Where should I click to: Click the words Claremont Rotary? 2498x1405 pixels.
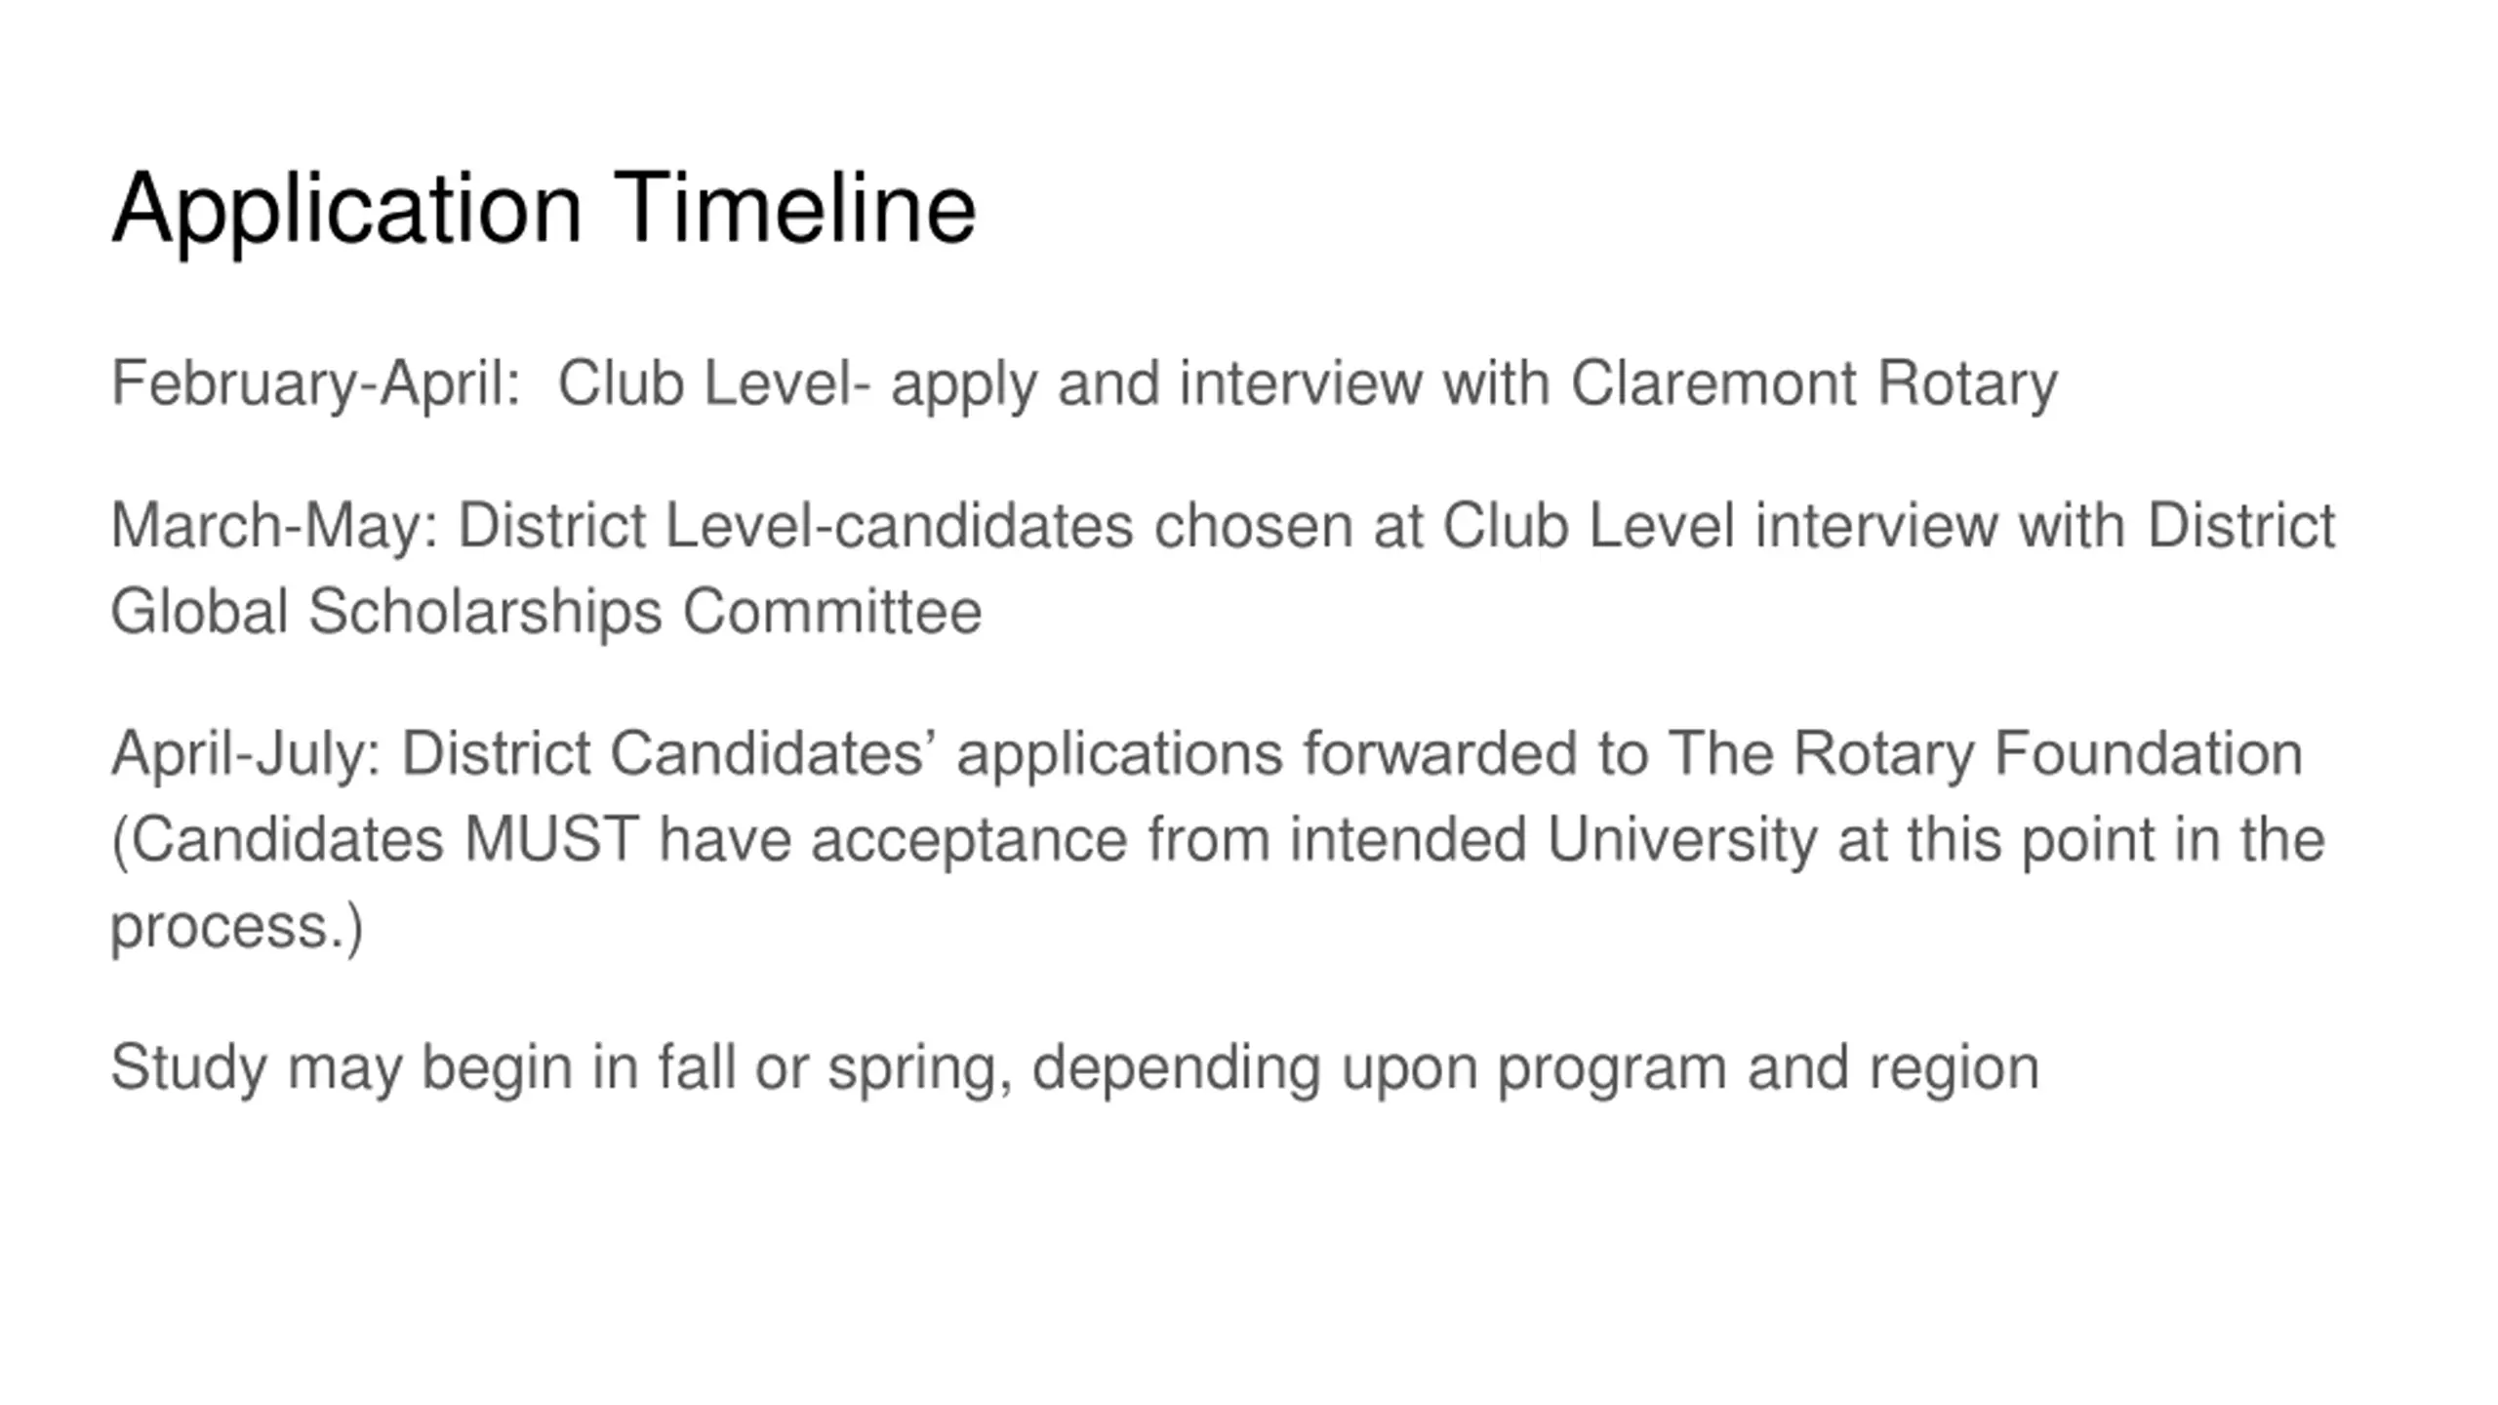point(1813,382)
